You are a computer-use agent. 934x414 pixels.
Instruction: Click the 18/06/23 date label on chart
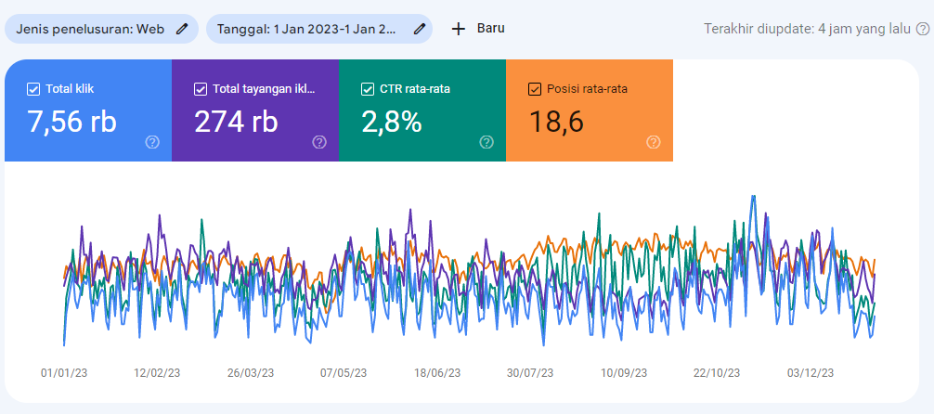tap(437, 372)
